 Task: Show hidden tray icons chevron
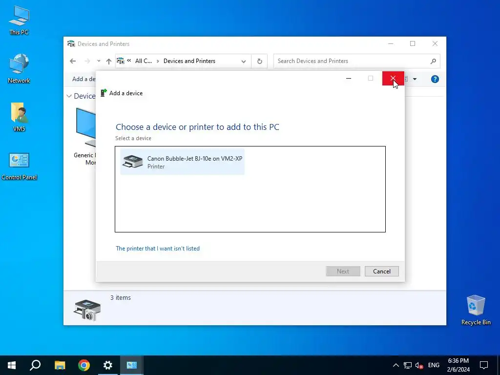coord(396,365)
